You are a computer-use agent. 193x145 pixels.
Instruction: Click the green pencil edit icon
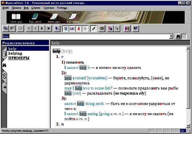[x=93, y=29]
